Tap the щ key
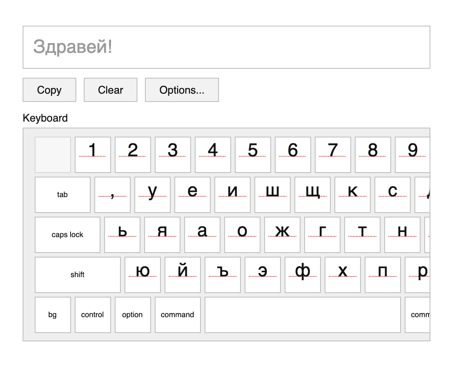The image size is (453, 367). click(x=312, y=194)
